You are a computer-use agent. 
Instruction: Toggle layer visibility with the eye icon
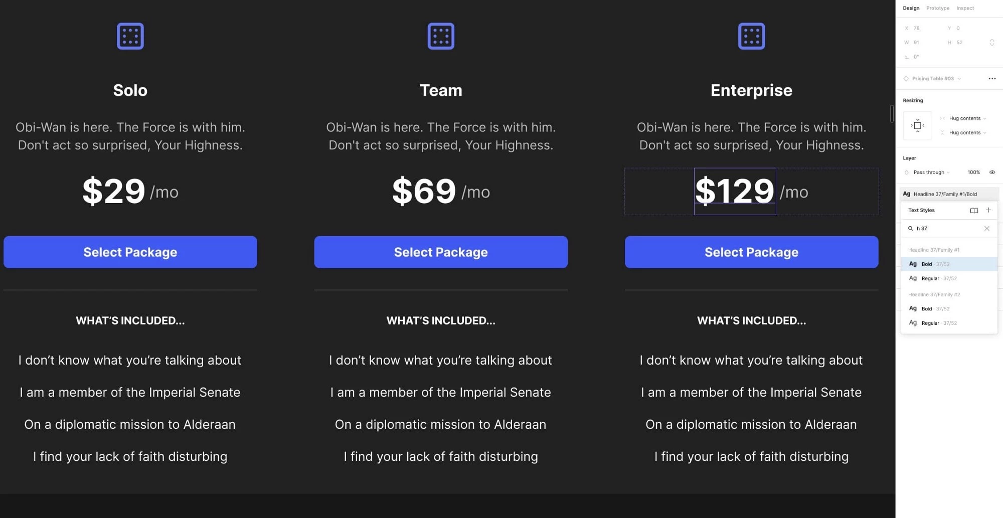point(992,172)
